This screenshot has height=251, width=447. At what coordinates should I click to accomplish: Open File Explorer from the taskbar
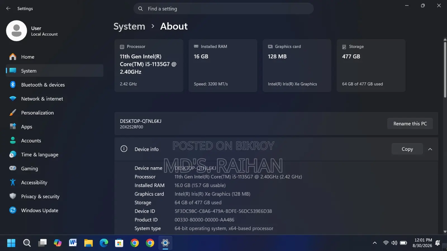click(x=89, y=243)
